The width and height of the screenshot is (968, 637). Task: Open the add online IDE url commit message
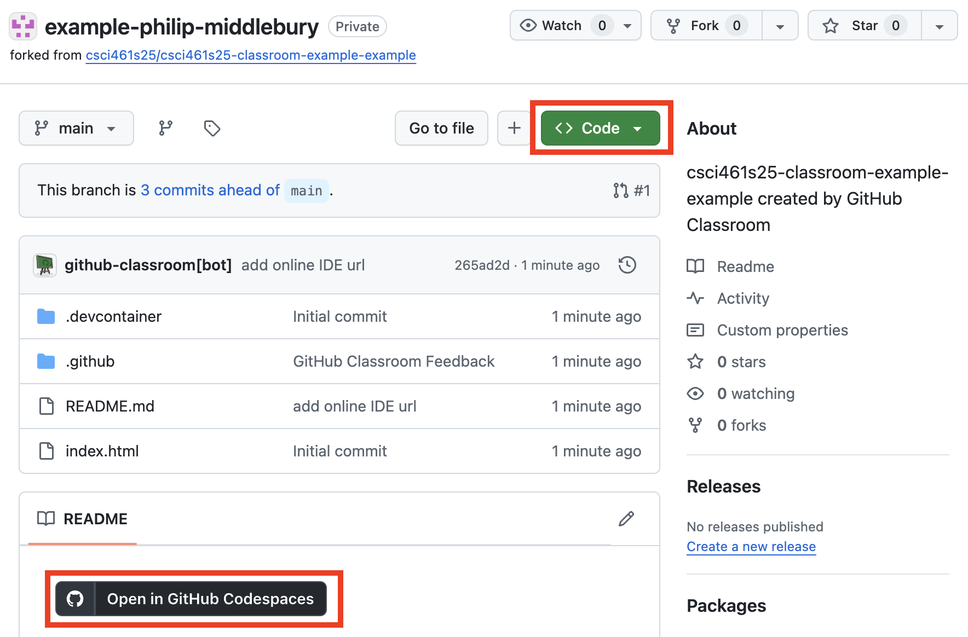(x=303, y=265)
